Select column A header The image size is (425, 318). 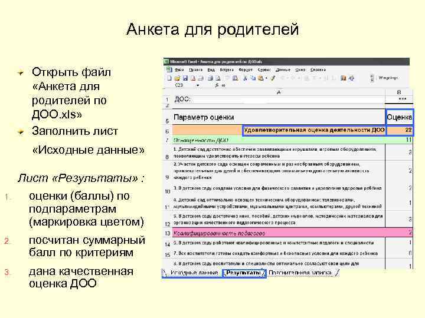(x=279, y=92)
